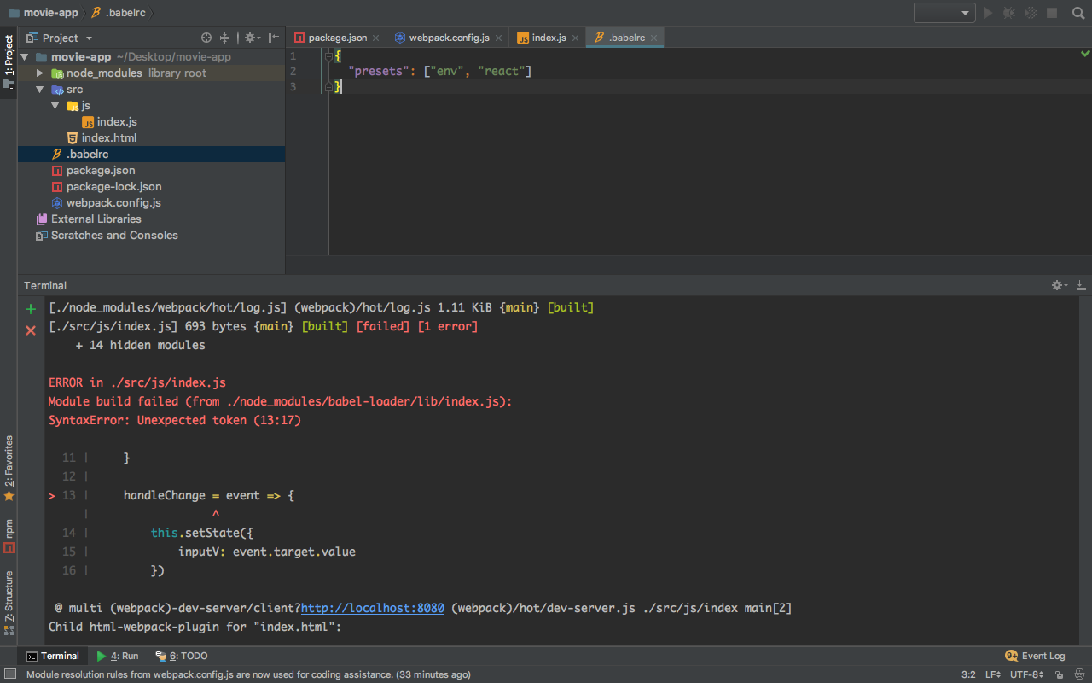Close the package.json tab
This screenshot has height=683, width=1092.
coord(376,38)
